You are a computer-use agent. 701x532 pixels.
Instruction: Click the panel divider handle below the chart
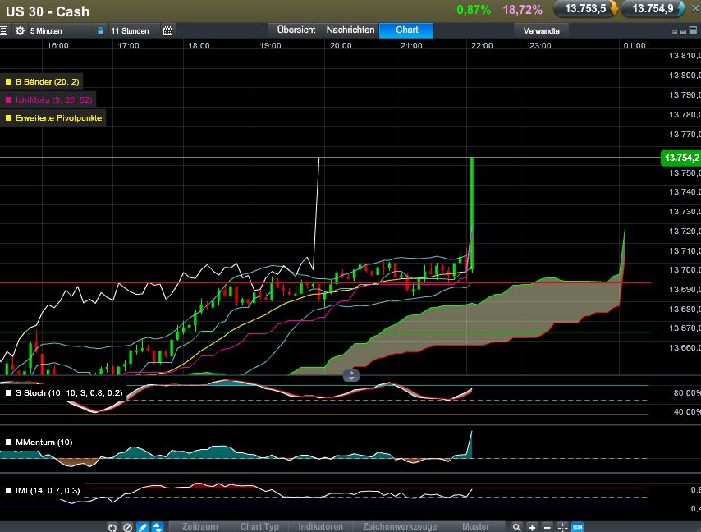click(351, 375)
